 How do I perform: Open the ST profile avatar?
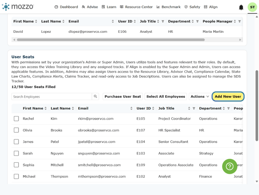(252, 7)
